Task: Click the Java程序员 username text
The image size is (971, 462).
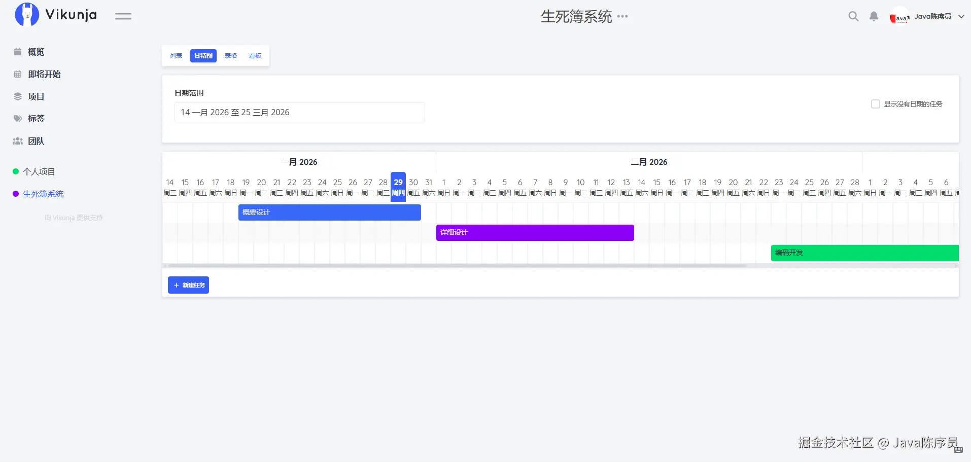Action: (932, 16)
